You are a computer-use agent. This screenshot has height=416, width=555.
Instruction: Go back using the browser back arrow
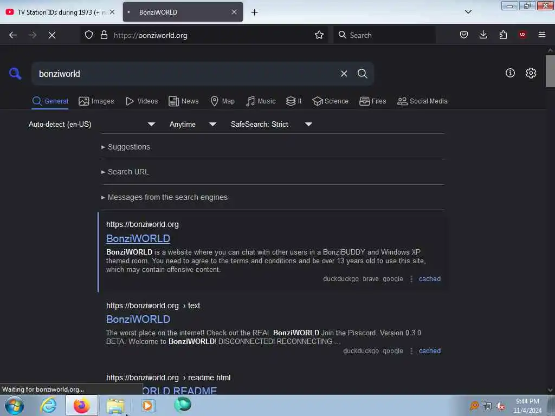pyautogui.click(x=13, y=35)
